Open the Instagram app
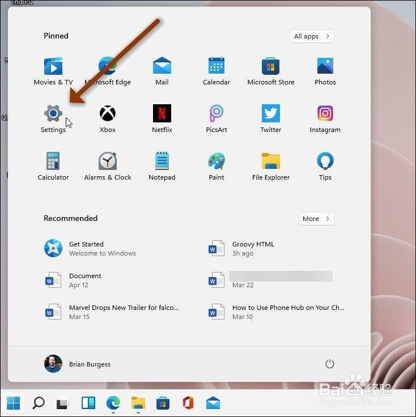The width and height of the screenshot is (416, 417). (x=325, y=118)
